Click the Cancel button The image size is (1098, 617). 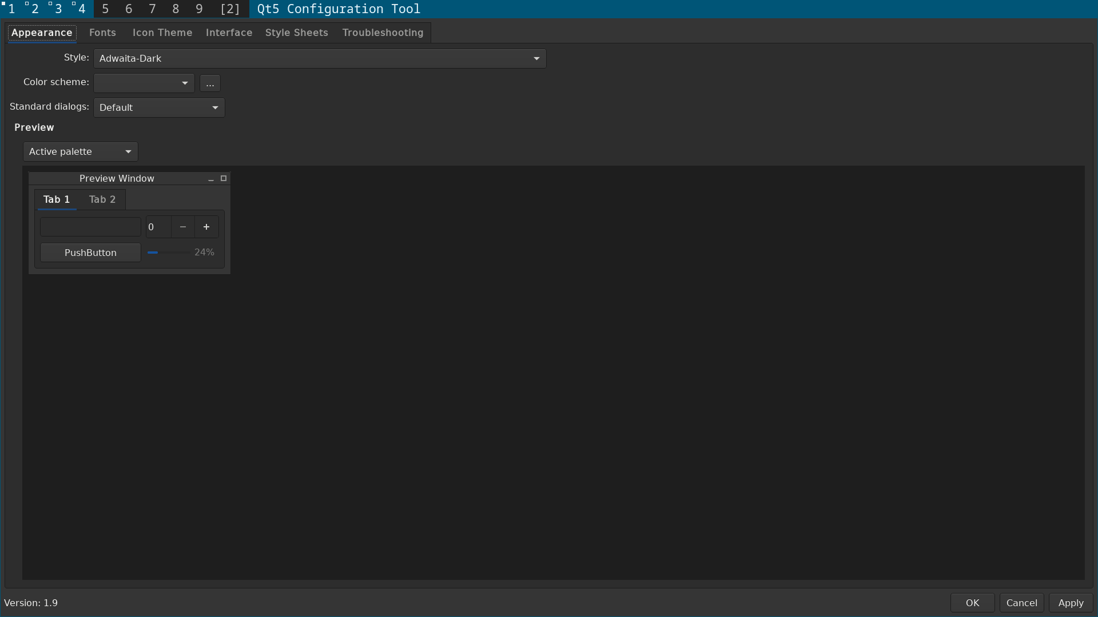point(1021,603)
